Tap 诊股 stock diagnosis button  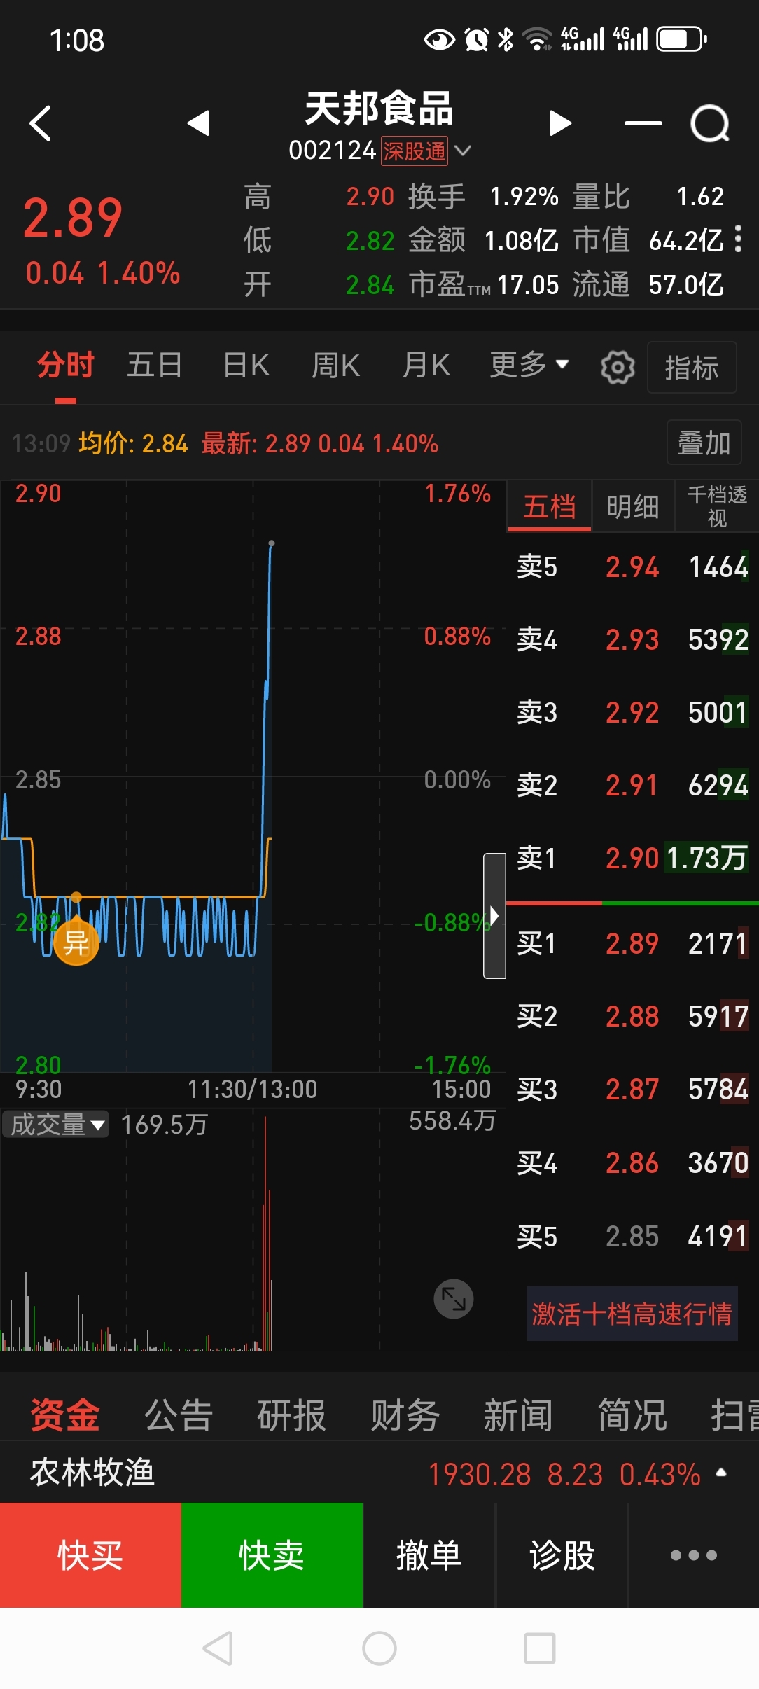pos(562,1555)
